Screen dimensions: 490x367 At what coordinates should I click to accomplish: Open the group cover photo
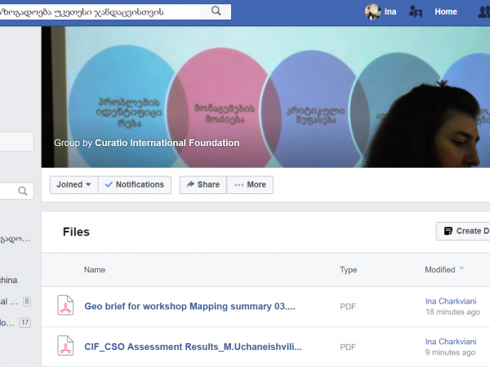point(265,97)
